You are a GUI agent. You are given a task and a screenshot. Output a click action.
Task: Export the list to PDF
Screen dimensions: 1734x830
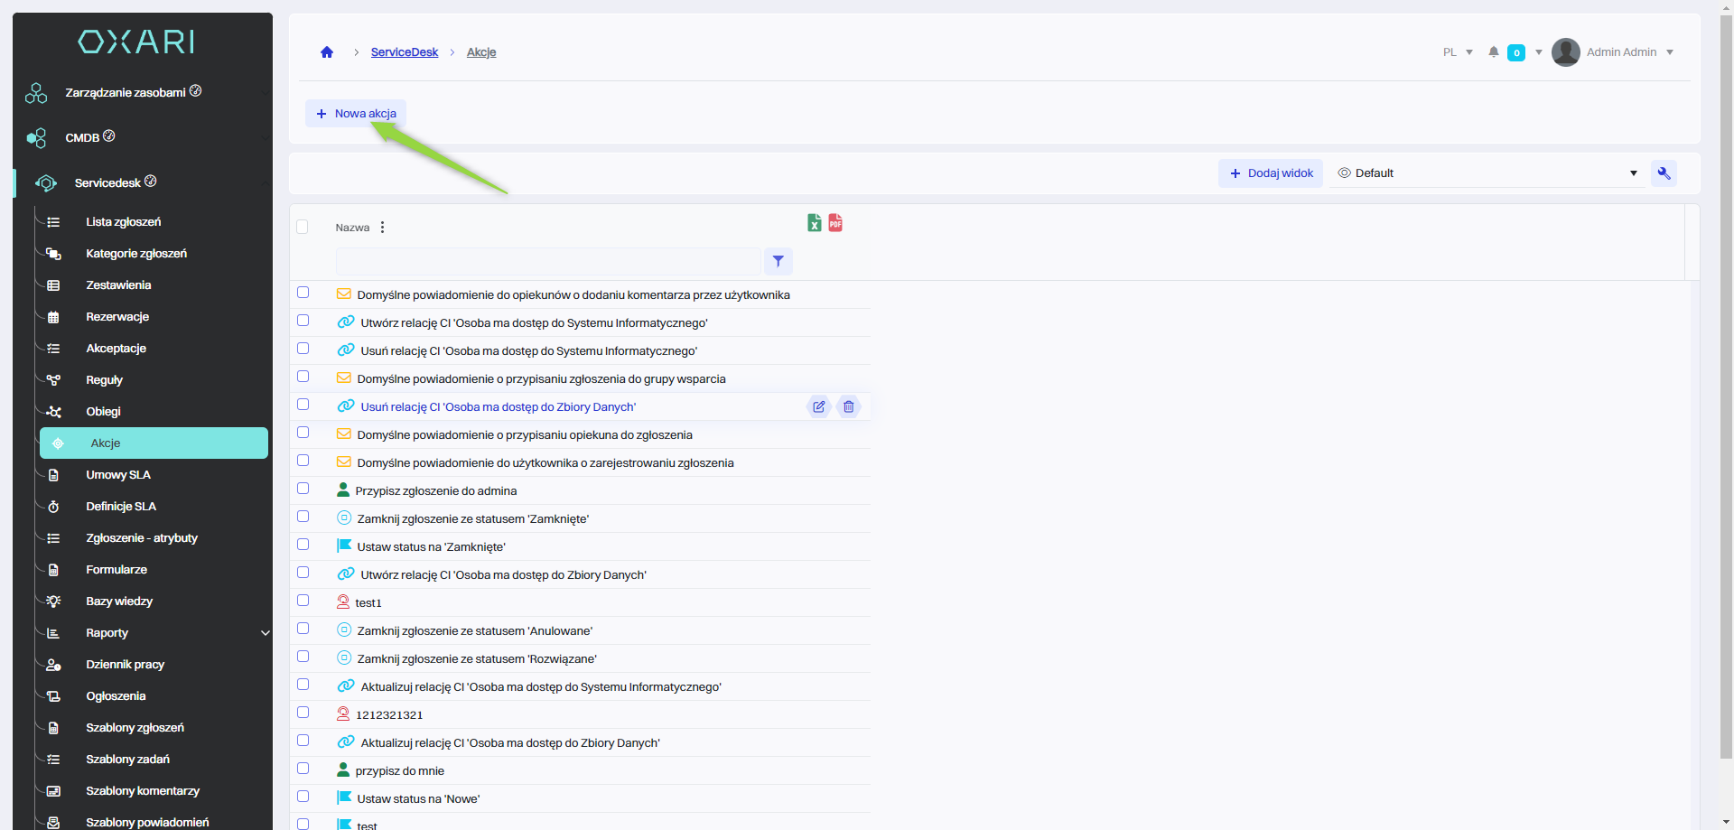(x=835, y=223)
